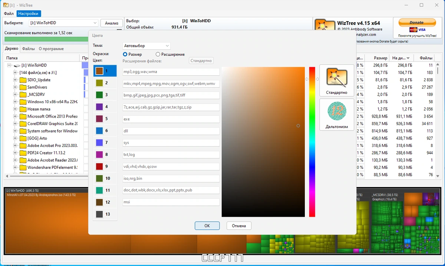Image resolution: width=445 pixels, height=266 pixels.
Task: Collapse the J: WinToHDD root node
Action: coord(9,65)
